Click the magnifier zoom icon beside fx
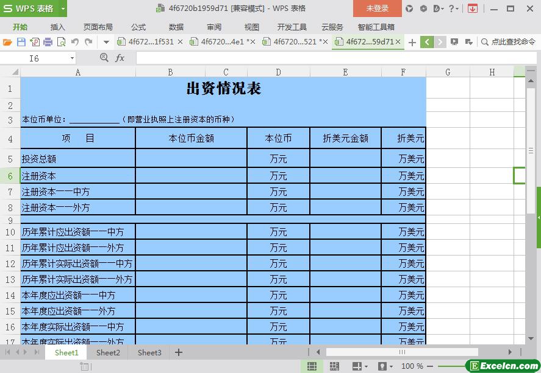This screenshot has width=541, height=373. [104, 57]
